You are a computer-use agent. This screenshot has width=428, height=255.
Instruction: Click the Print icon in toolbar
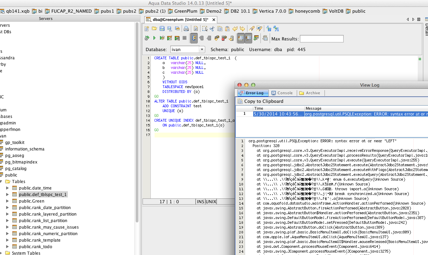(186, 29)
